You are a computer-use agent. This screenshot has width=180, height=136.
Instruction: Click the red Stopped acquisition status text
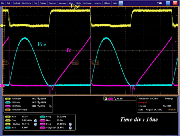(x=142, y=102)
